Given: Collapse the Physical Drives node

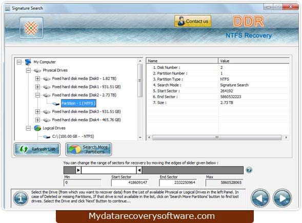Looking at the screenshot, I should click(x=28, y=70).
